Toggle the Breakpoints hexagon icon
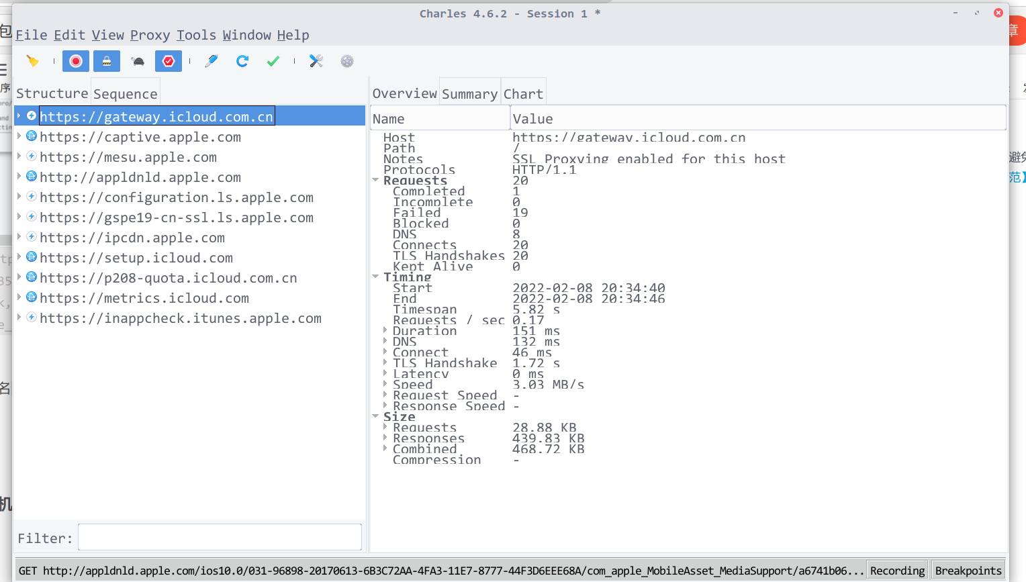1026x582 pixels. 169,61
